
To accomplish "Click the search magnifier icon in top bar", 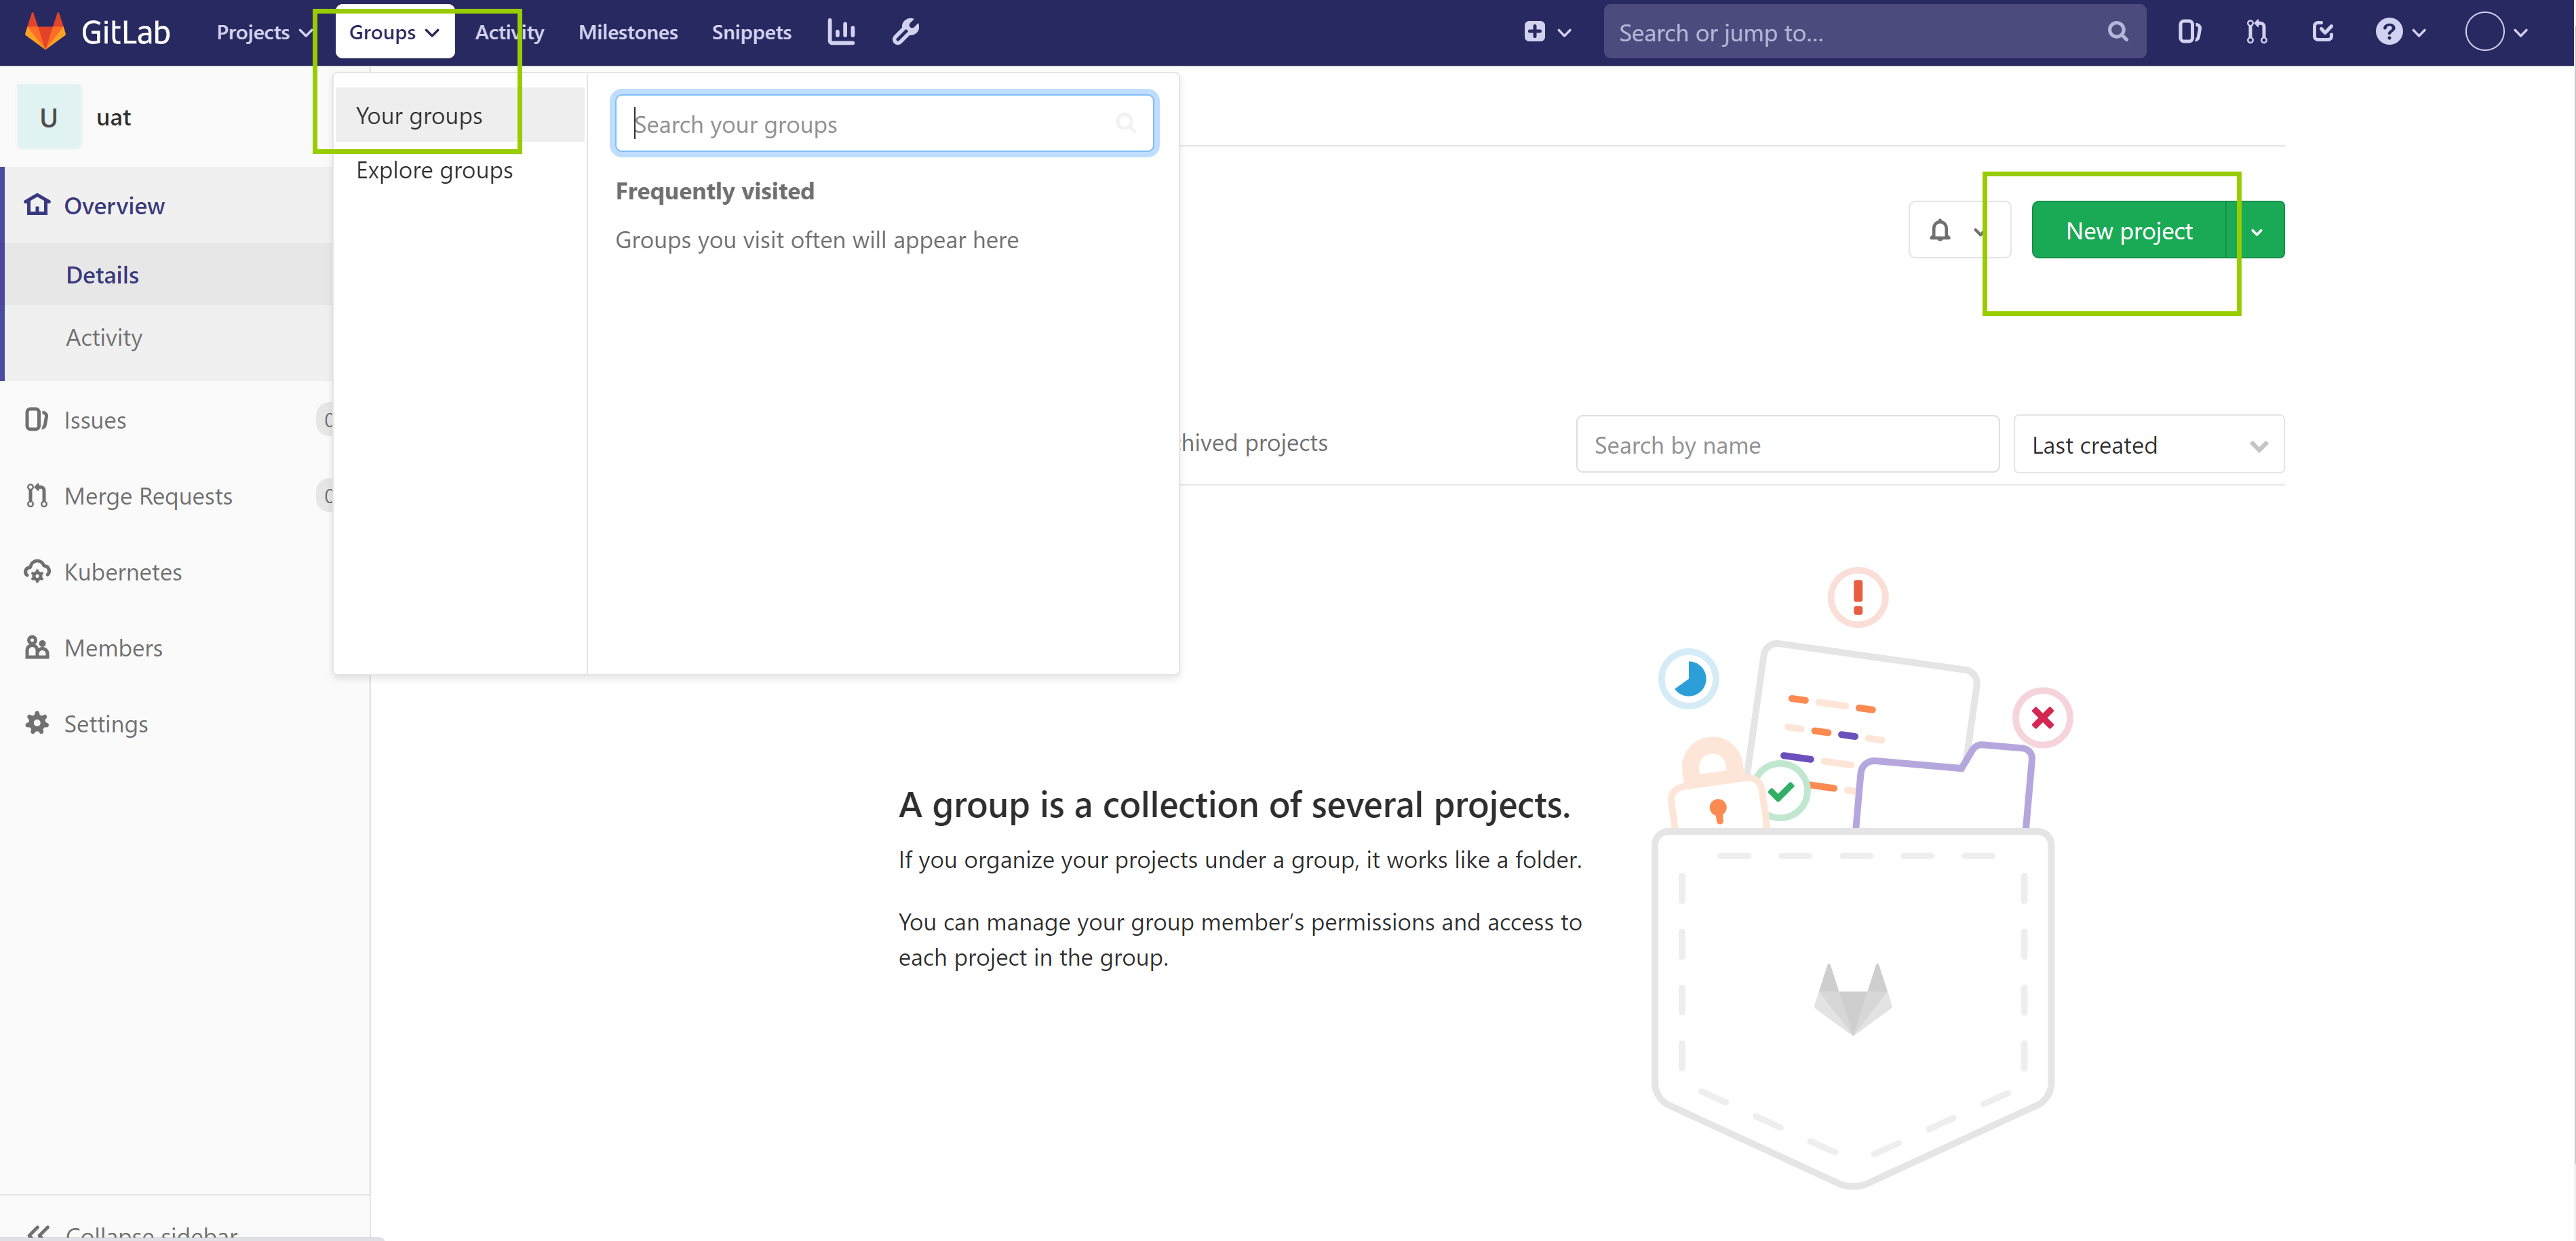I will (2117, 32).
